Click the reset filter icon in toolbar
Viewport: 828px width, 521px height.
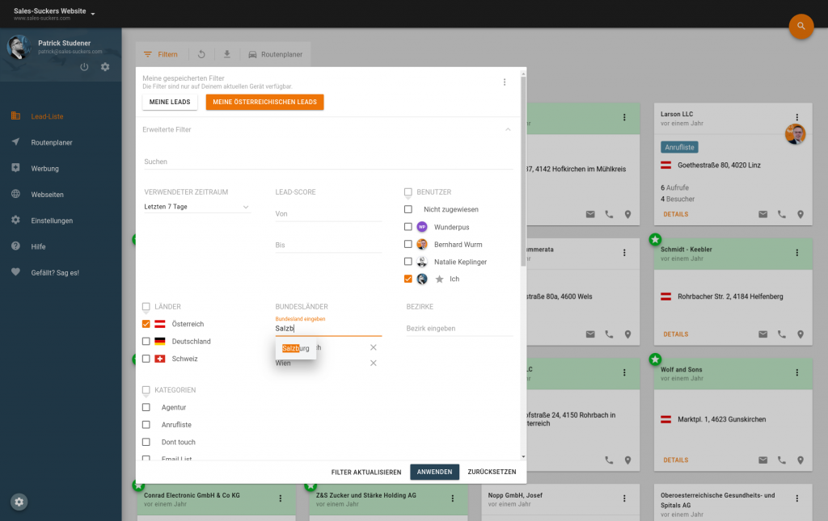coord(201,55)
